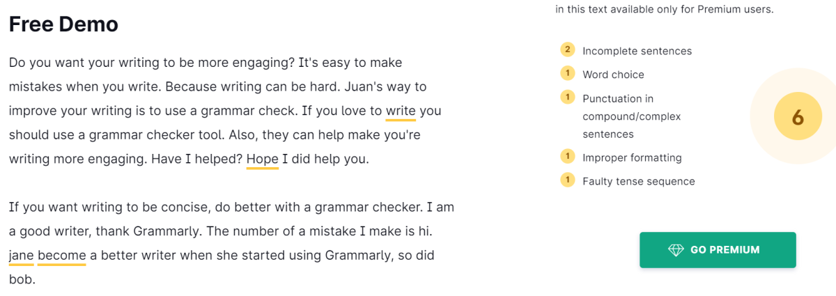The width and height of the screenshot is (836, 296).
Task: Pick the Improper formatting issue label
Action: (x=632, y=157)
